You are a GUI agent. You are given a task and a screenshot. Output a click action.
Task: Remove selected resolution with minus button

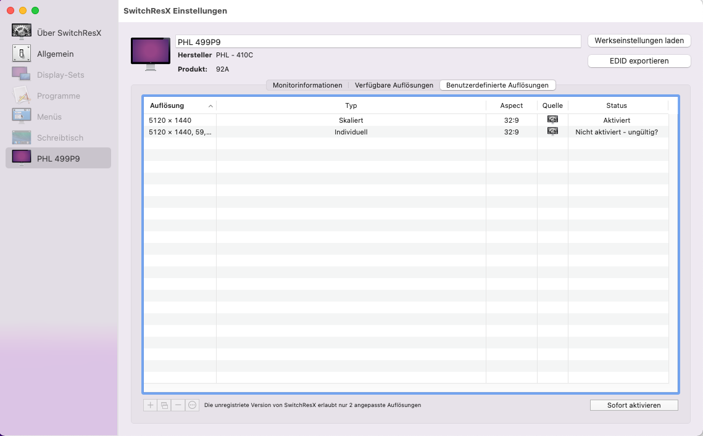(178, 405)
